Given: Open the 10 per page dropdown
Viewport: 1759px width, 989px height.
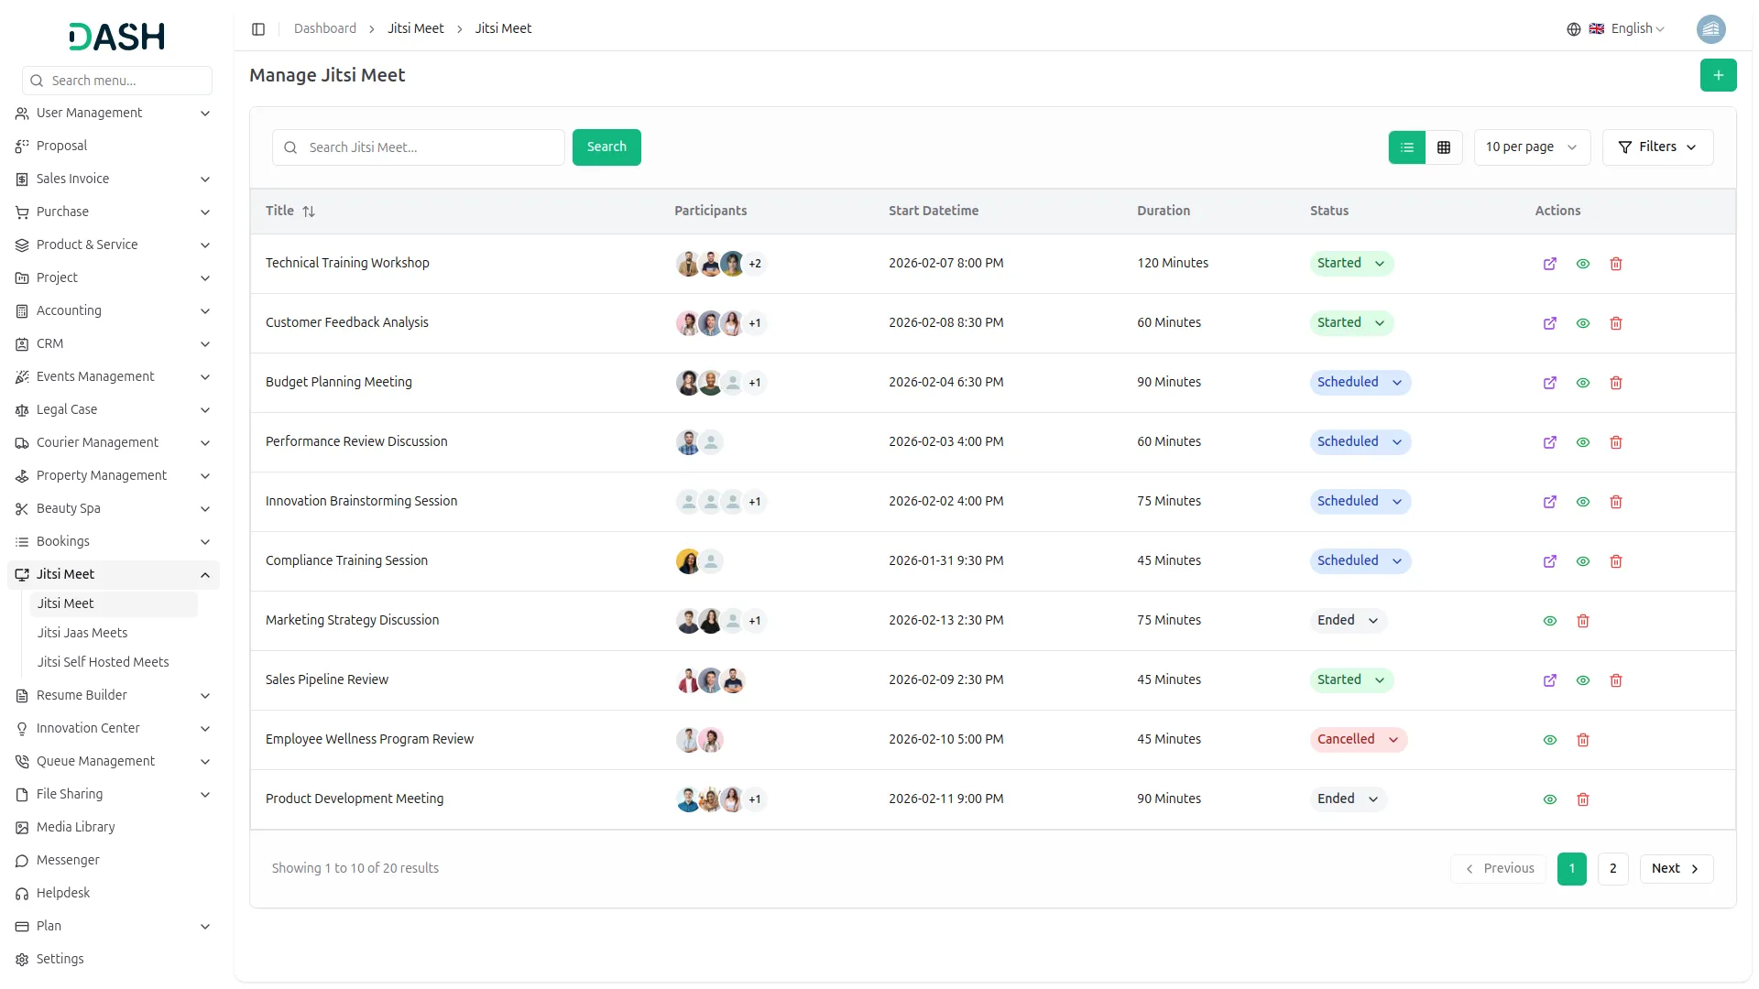Looking at the screenshot, I should pyautogui.click(x=1531, y=147).
